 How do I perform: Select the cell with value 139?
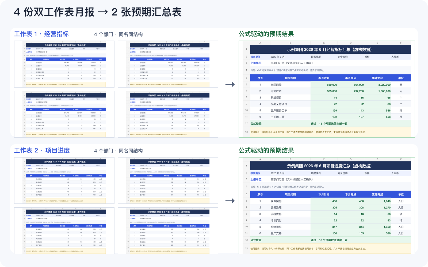coord(324,110)
